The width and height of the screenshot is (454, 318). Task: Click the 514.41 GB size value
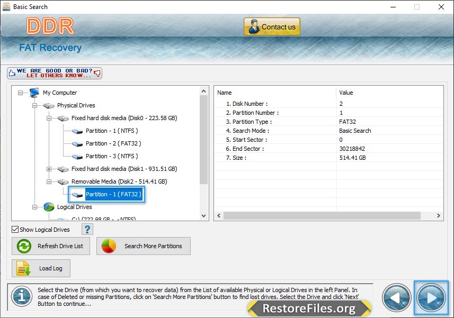pos(352,158)
